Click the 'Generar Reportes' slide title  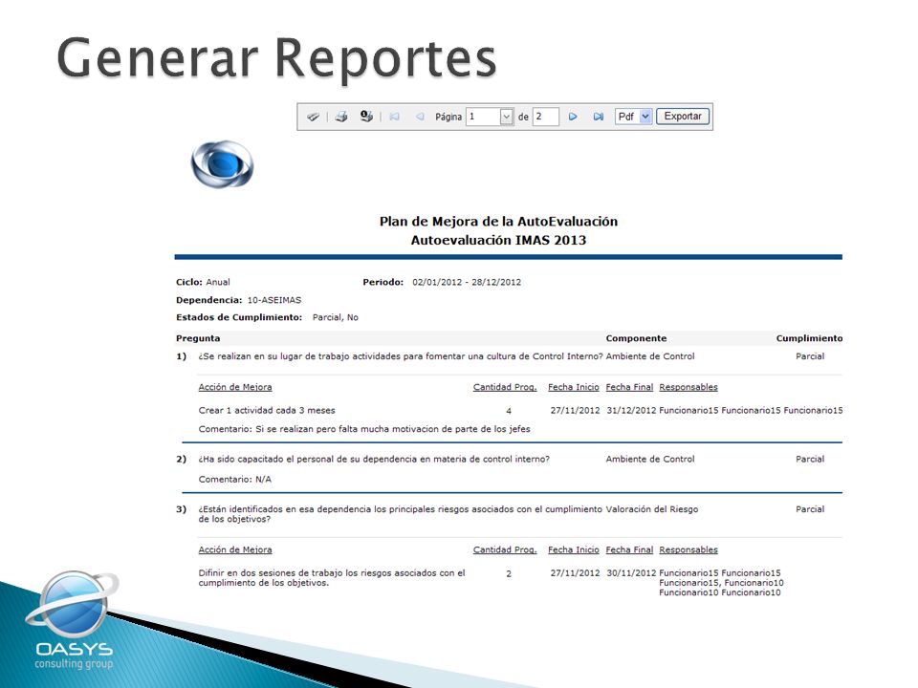[277, 58]
